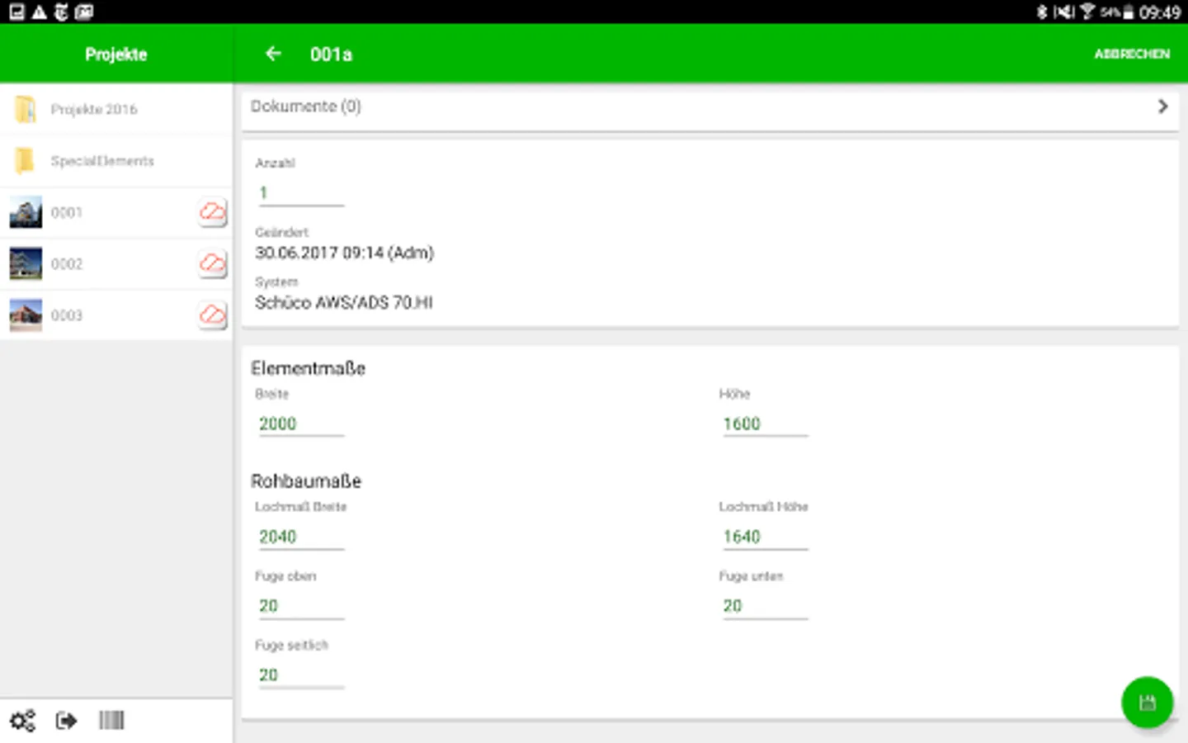Tap the 09:49 clock in status bar
Screen dimensions: 1188x743
(1159, 12)
